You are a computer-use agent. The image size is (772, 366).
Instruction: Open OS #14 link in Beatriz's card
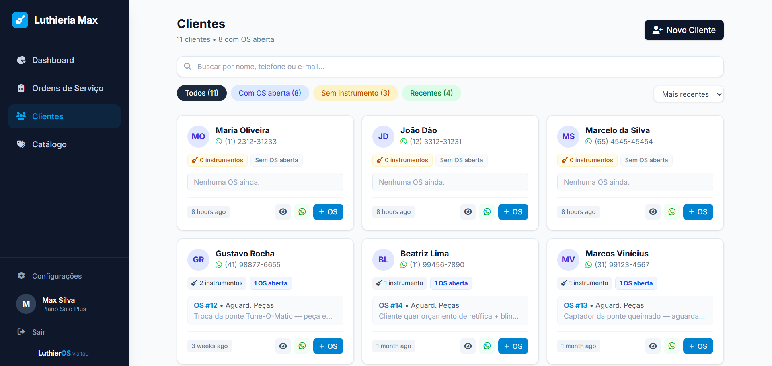coord(390,305)
